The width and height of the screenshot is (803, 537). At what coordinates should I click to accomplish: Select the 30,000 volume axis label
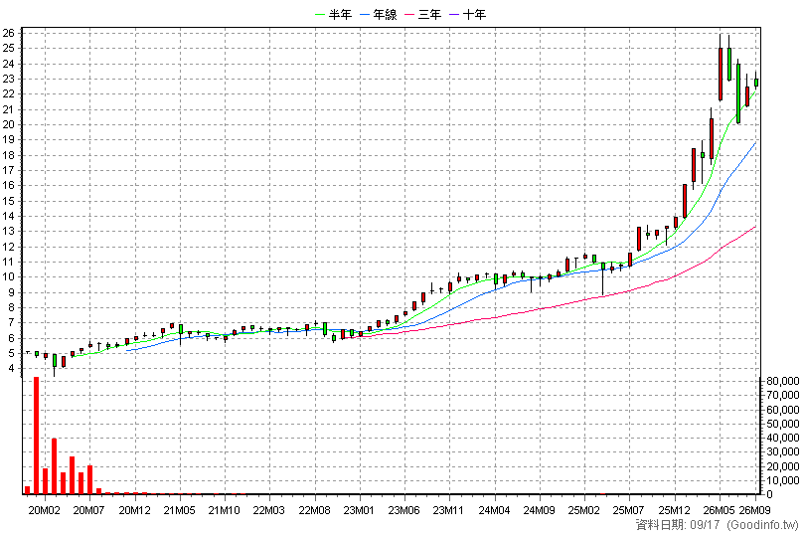782,451
